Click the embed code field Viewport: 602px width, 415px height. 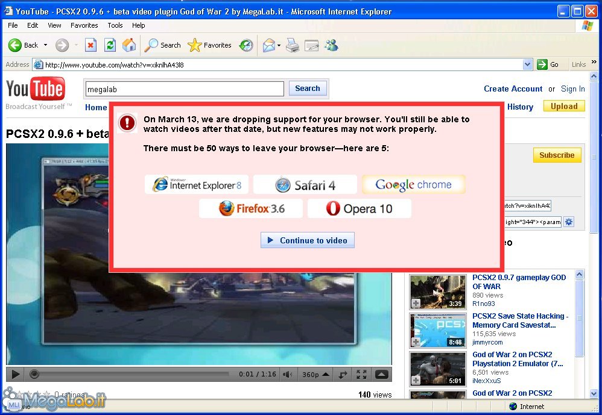533,222
